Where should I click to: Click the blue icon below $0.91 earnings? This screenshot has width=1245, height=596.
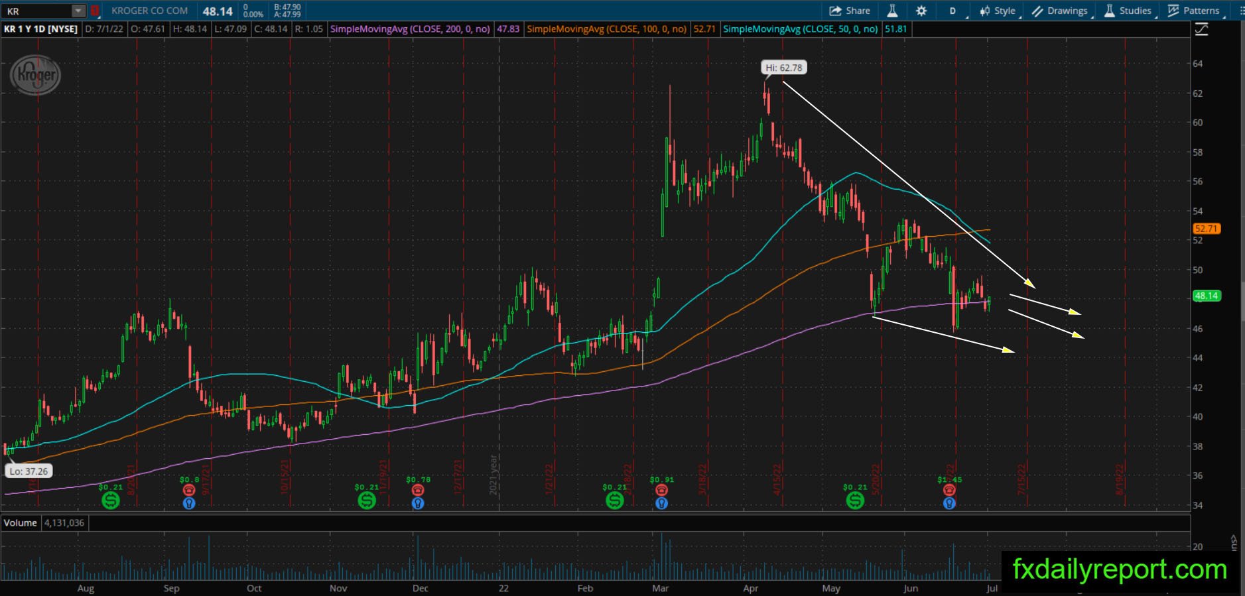click(x=661, y=503)
